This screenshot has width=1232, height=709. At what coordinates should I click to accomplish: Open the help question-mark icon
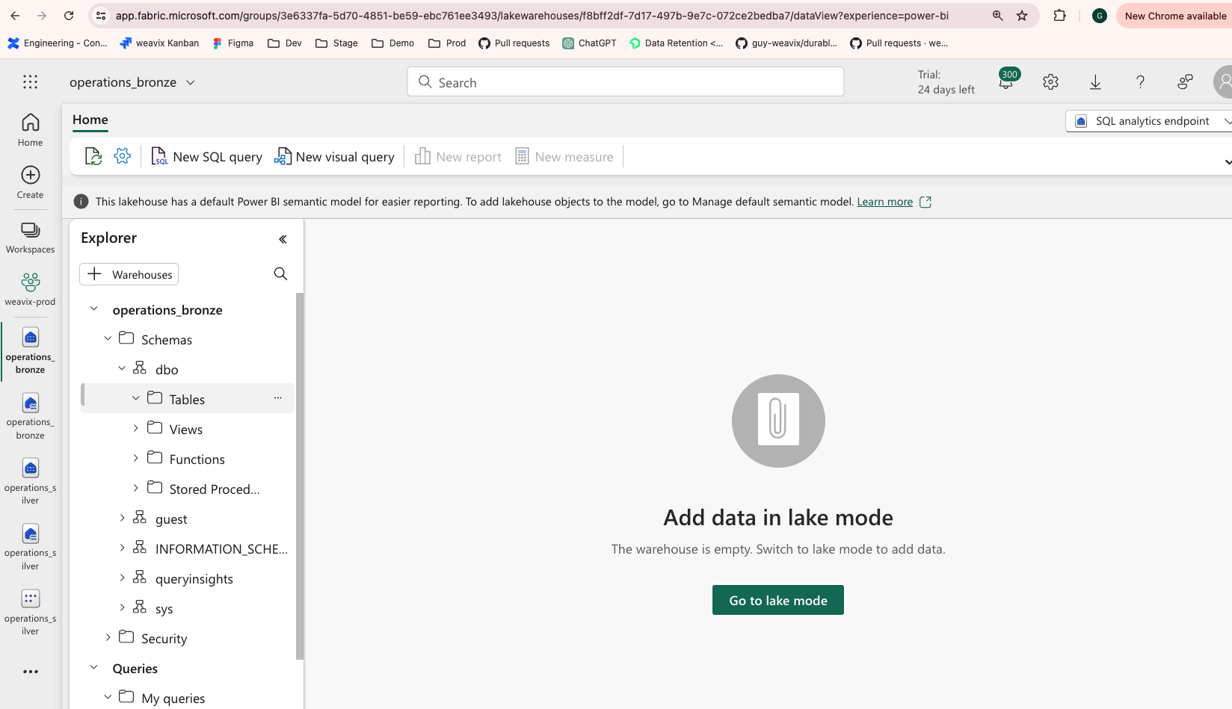tap(1140, 81)
